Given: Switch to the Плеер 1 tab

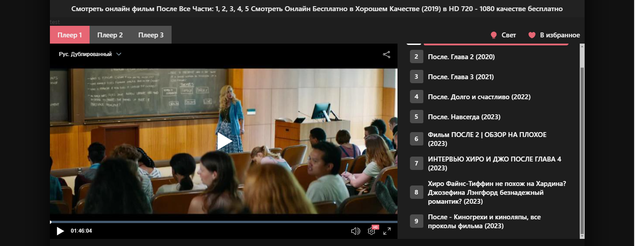Looking at the screenshot, I should coord(70,35).
